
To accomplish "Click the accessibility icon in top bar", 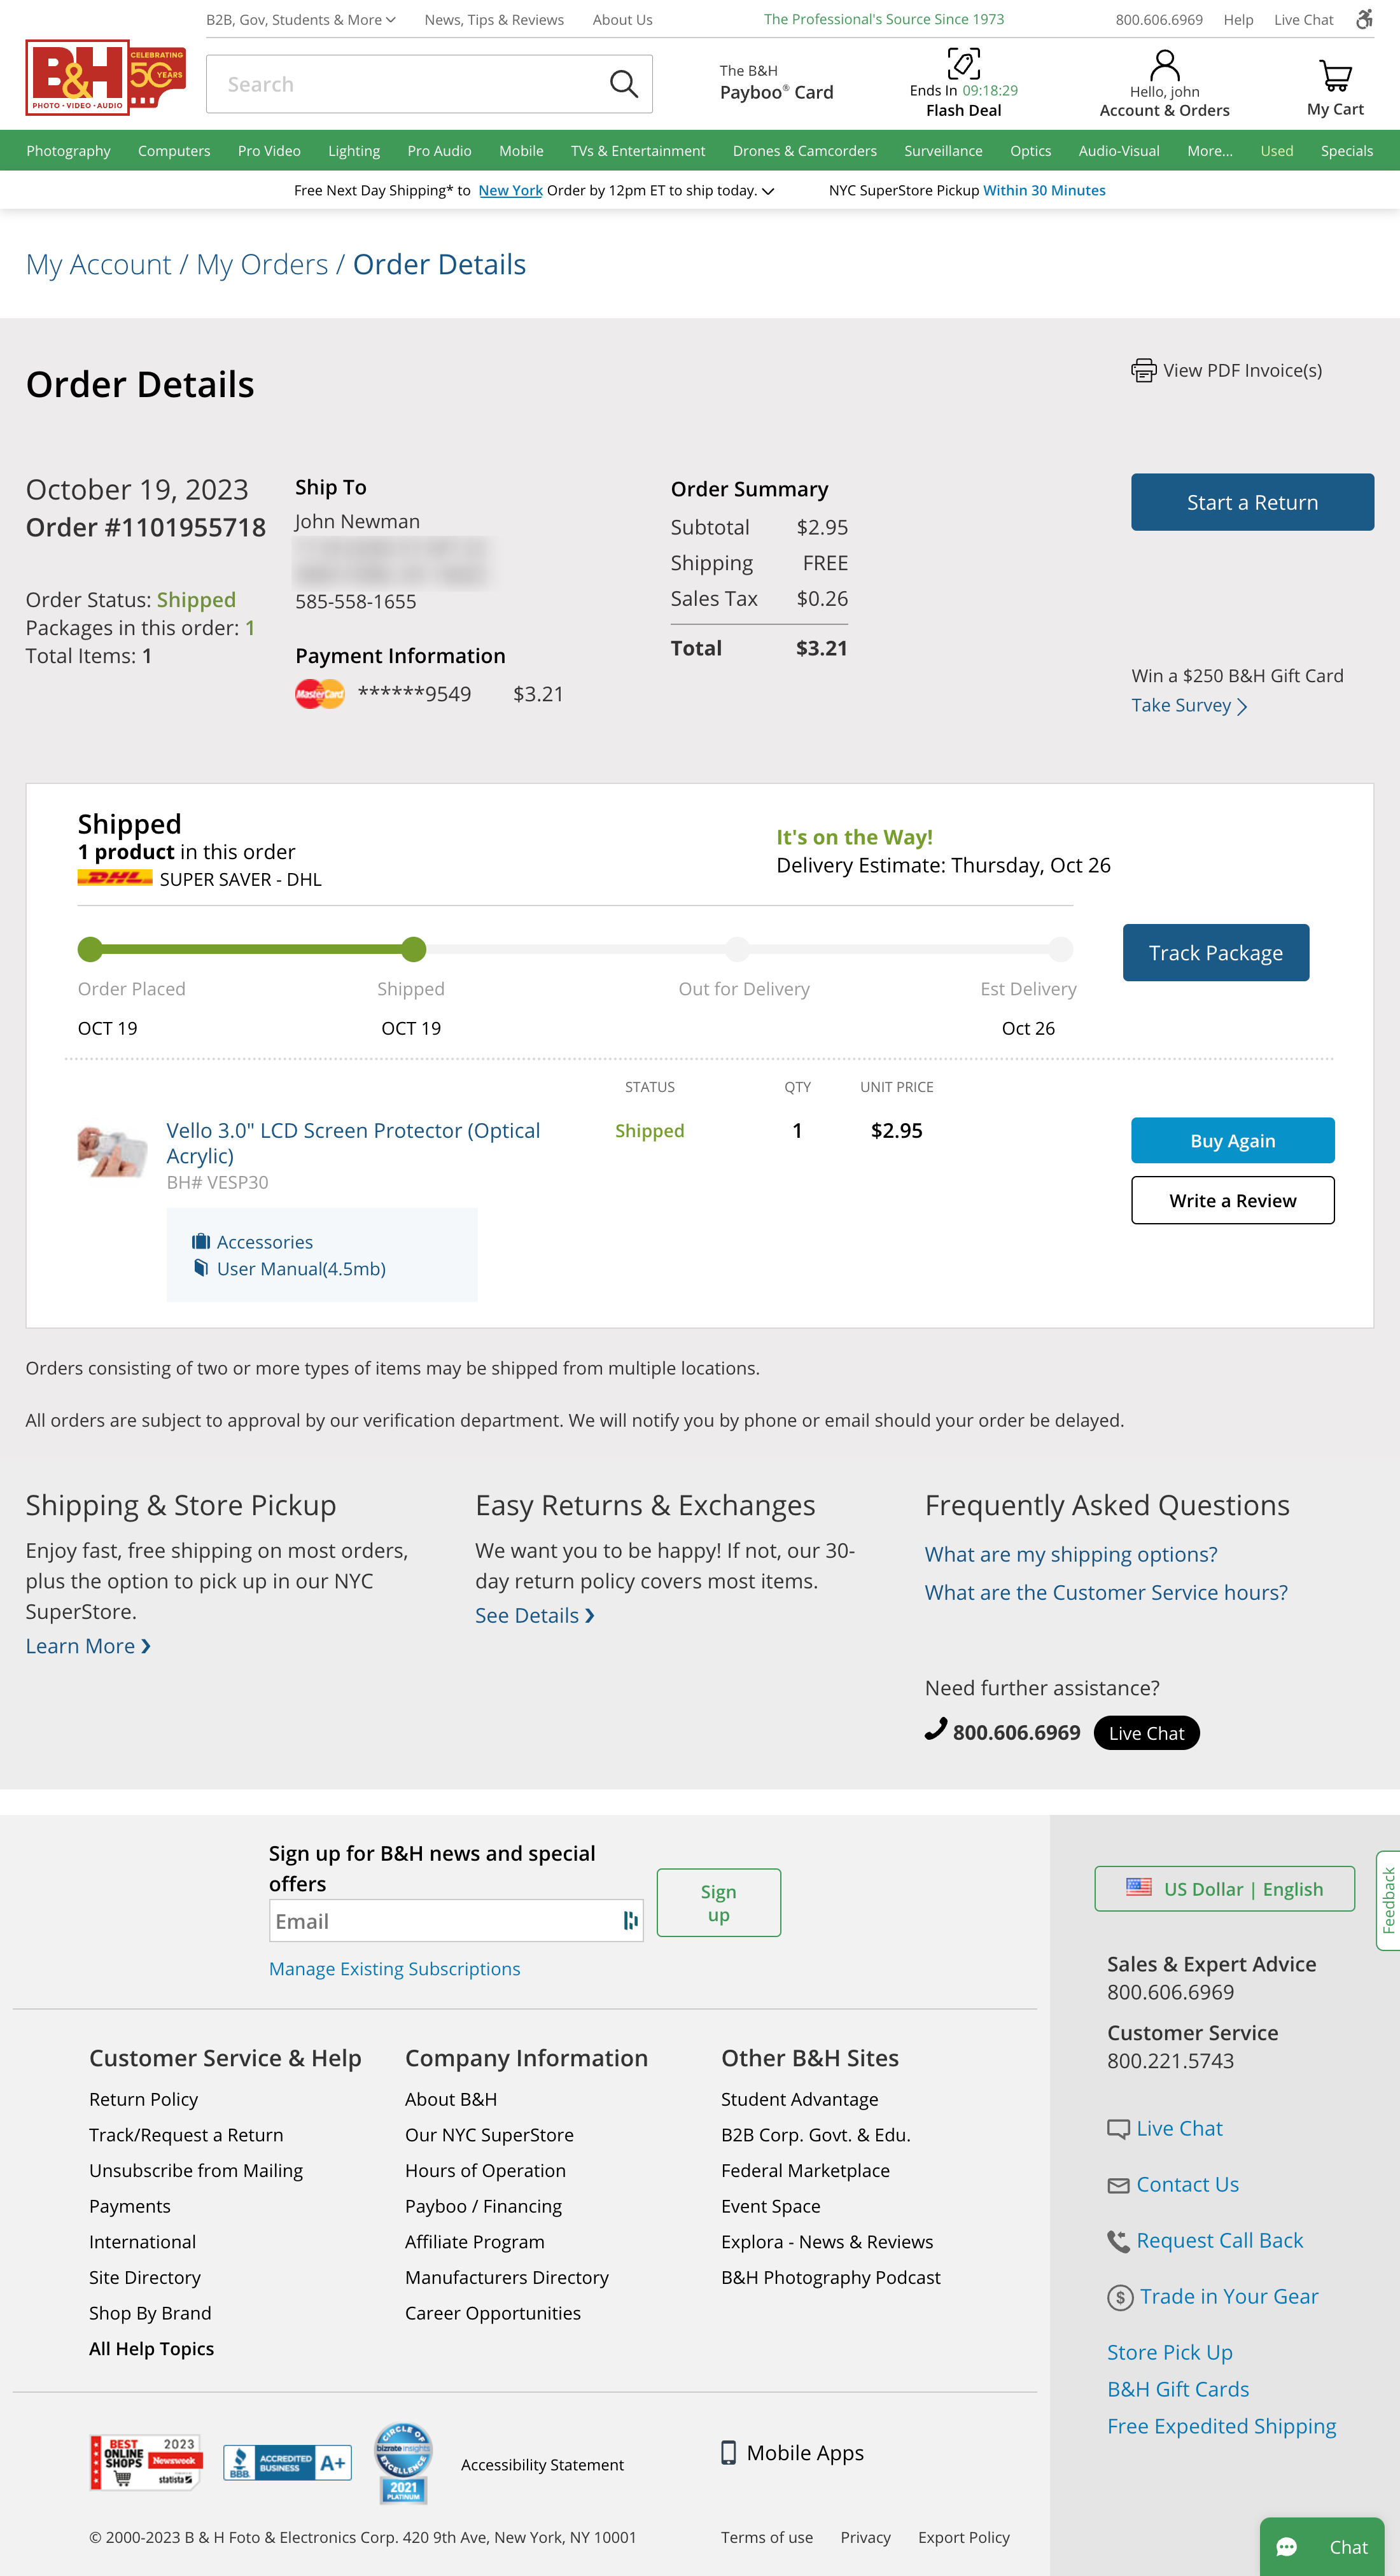I will coord(1364,20).
